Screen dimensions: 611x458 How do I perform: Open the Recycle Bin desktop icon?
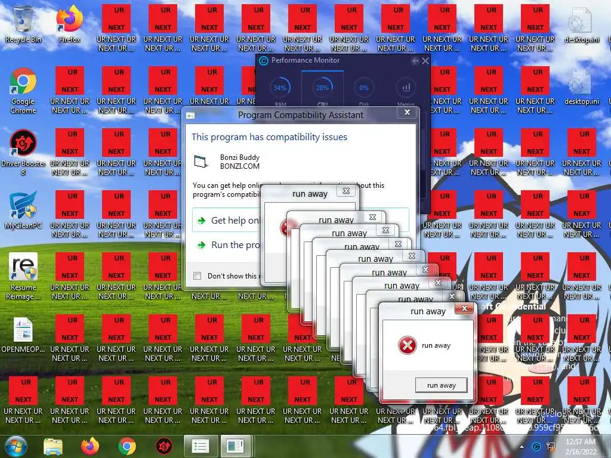click(23, 24)
